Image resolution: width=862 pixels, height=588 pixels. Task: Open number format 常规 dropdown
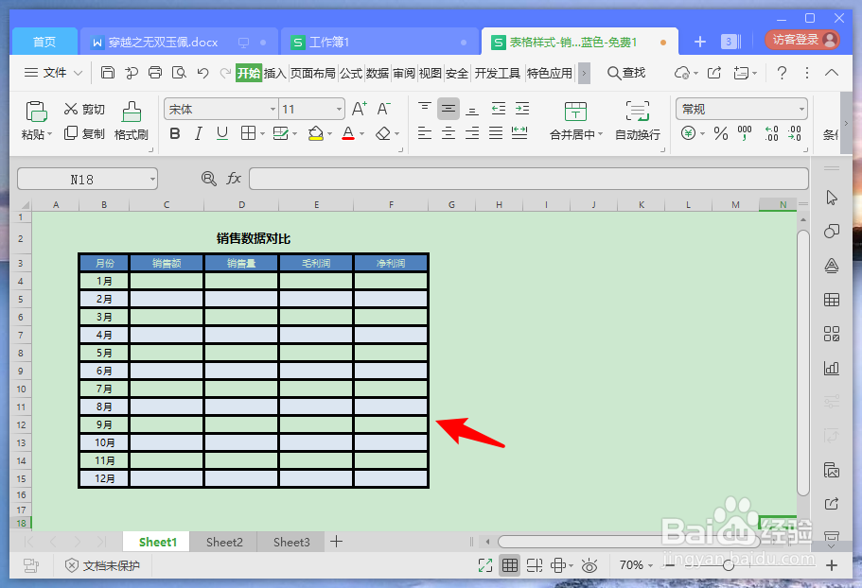pos(801,110)
